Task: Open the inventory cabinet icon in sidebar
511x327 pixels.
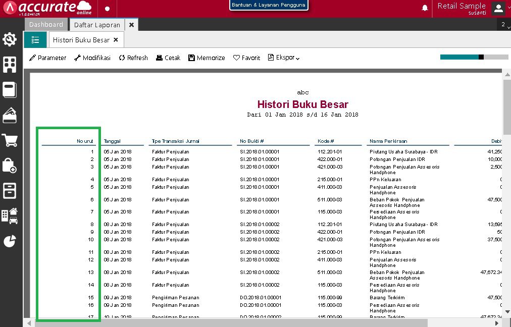Action: click(x=10, y=191)
